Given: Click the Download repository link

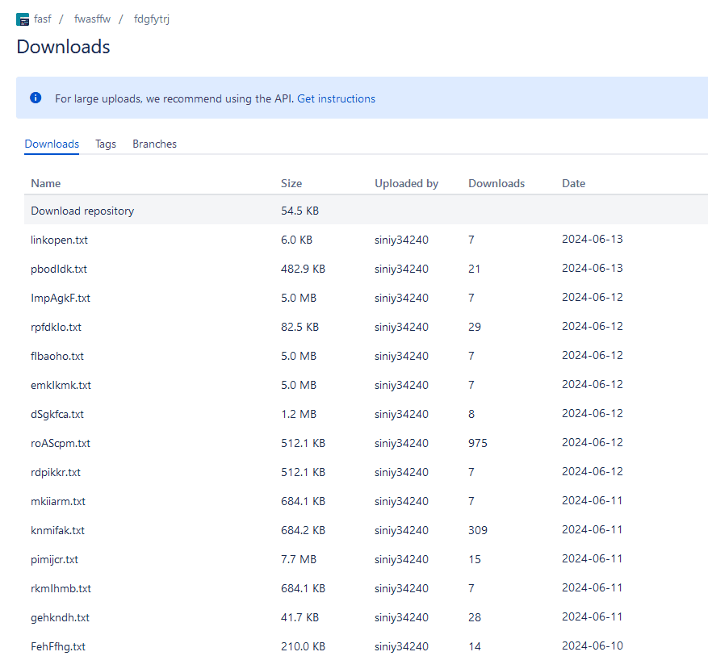Looking at the screenshot, I should coord(82,211).
